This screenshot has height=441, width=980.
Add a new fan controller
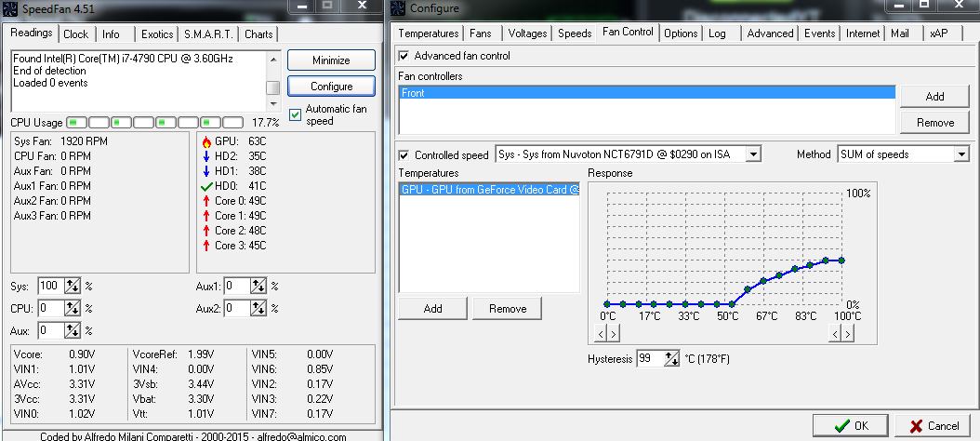tap(935, 97)
